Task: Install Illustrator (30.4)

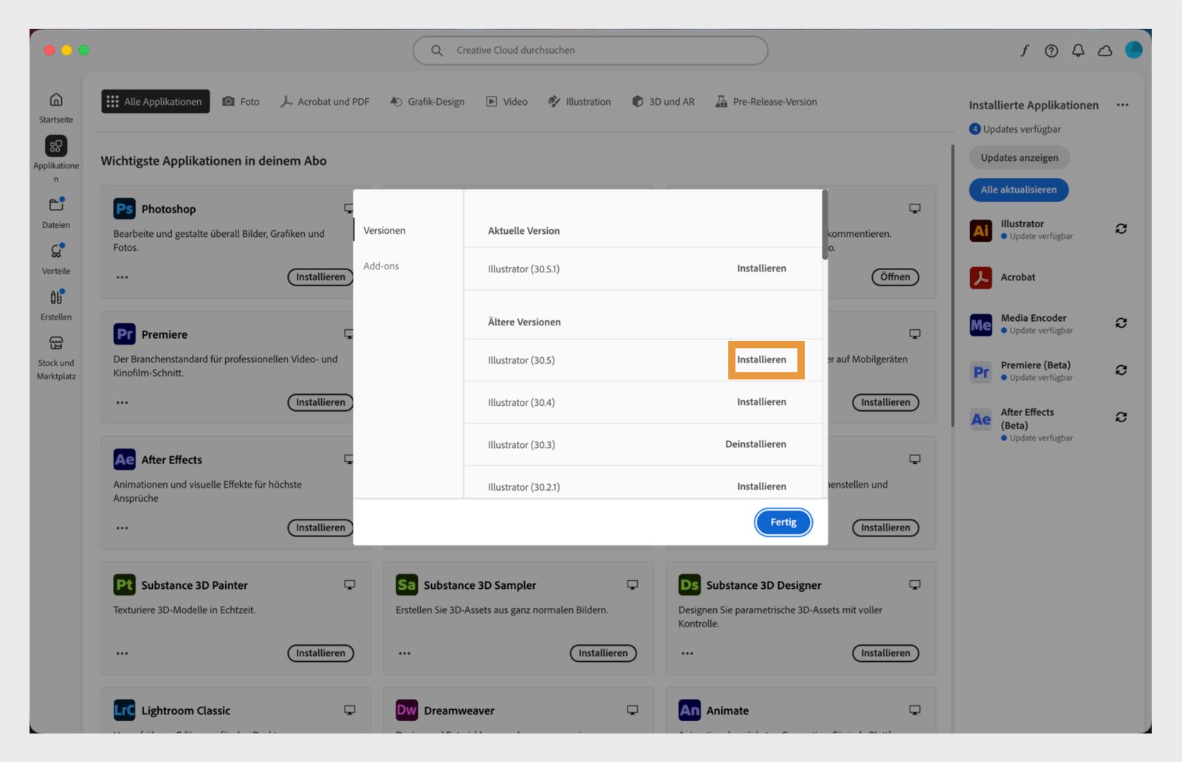Action: coord(761,402)
